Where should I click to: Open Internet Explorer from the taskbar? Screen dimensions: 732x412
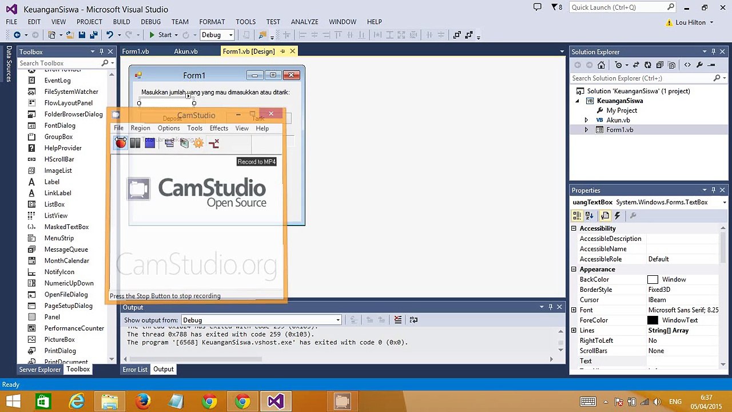(77, 401)
